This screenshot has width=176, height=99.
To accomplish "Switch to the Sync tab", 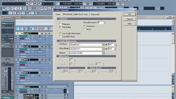I will (86, 15).
